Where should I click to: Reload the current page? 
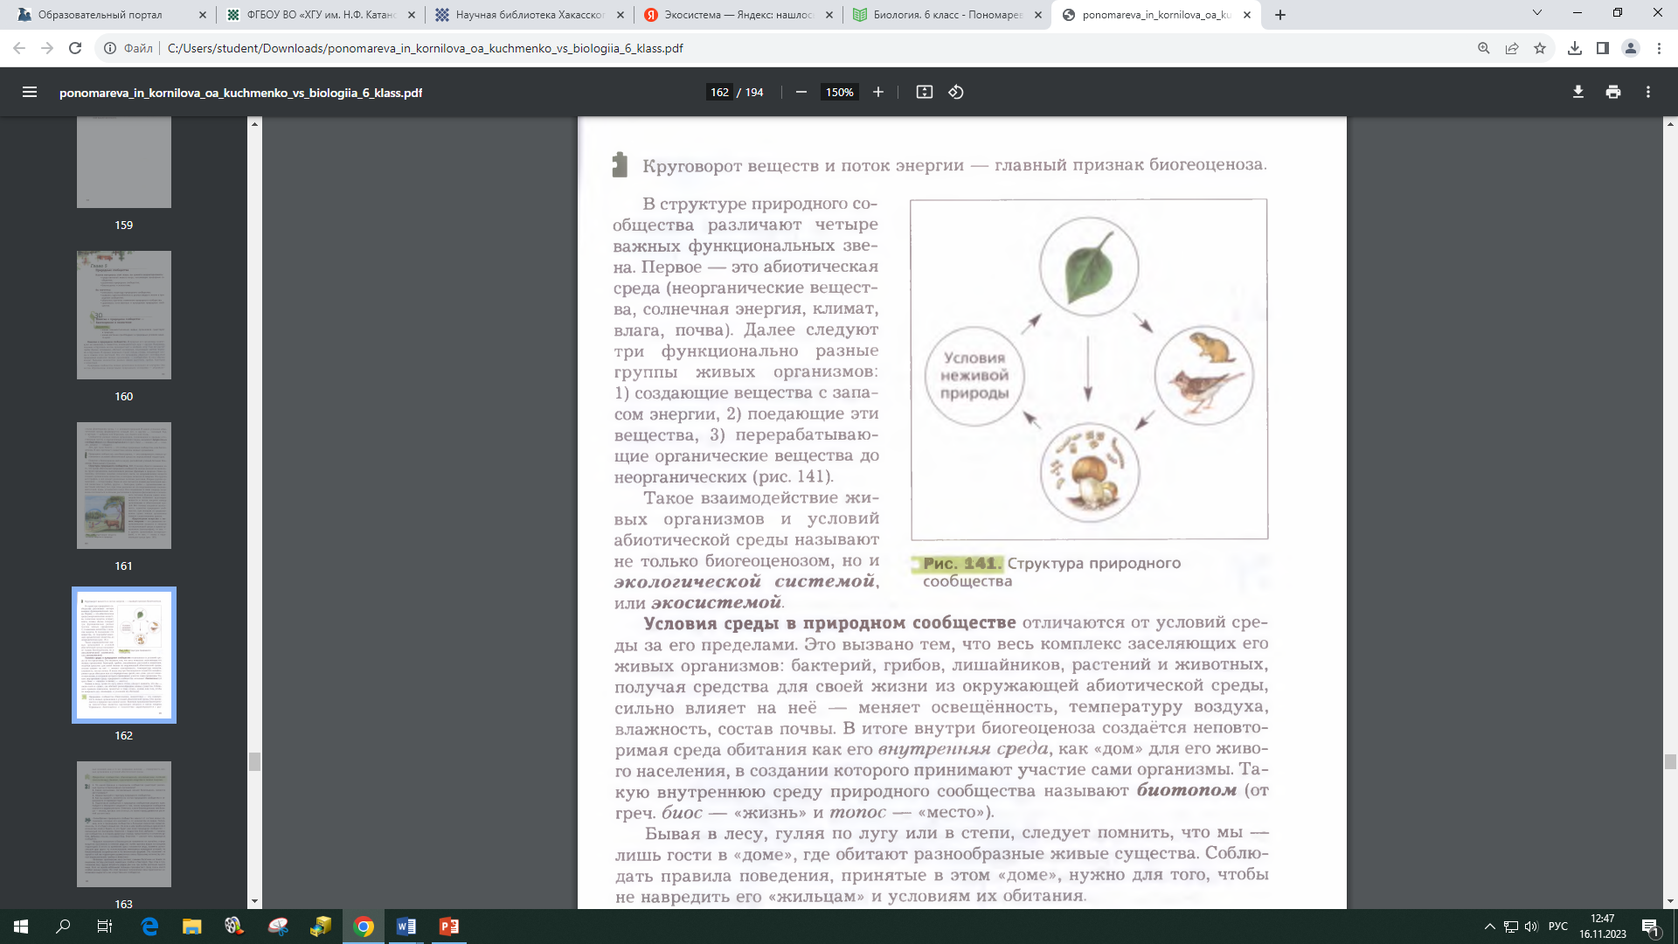point(75,48)
